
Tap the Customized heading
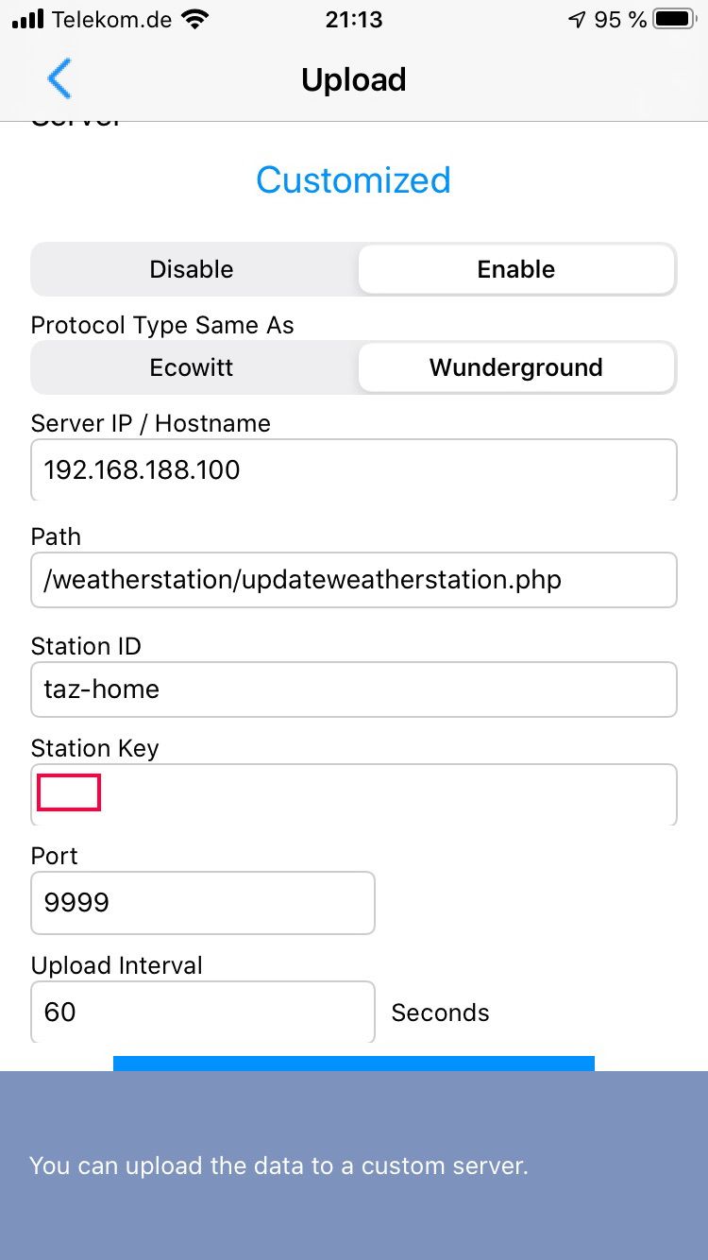coord(354,179)
